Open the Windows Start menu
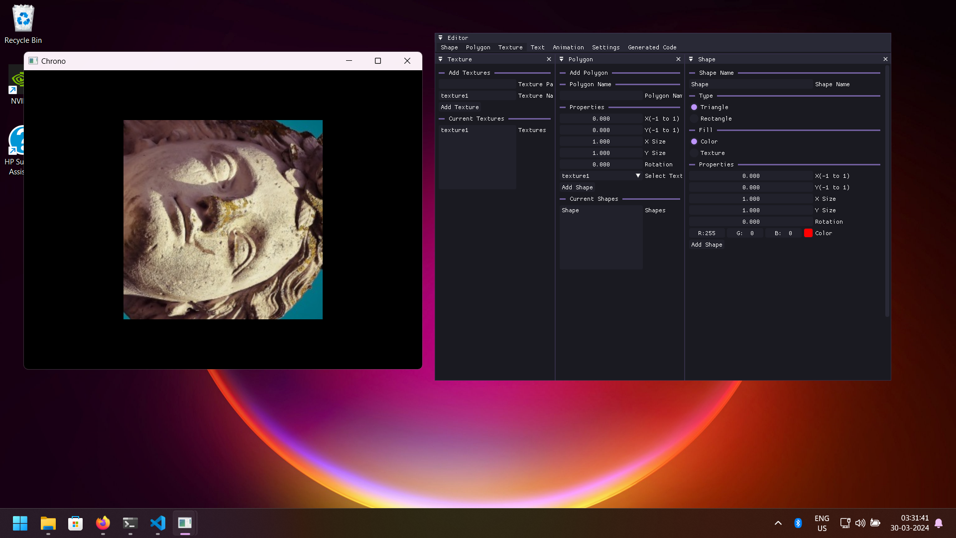The width and height of the screenshot is (956, 538). [20, 523]
